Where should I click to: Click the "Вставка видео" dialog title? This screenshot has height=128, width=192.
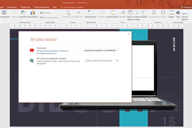44,39
